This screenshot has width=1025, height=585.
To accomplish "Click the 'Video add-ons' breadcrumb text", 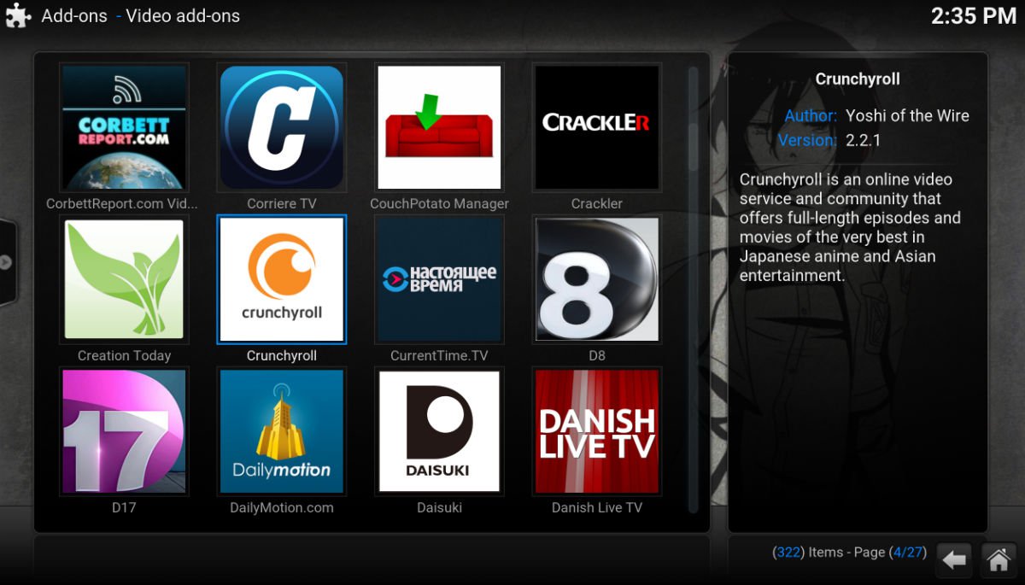I will [x=183, y=16].
